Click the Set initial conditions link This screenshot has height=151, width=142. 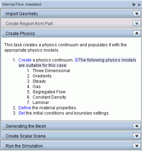coord(22,113)
